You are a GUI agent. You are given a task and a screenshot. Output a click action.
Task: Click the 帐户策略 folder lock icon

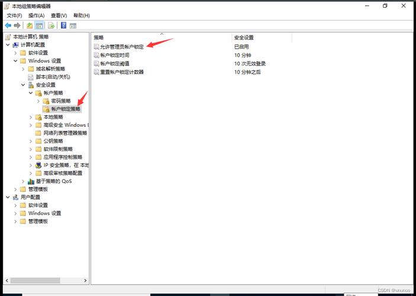pos(38,93)
